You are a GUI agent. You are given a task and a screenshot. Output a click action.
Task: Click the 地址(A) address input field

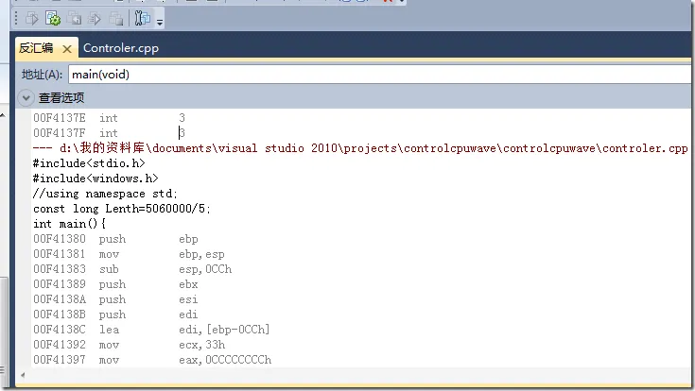(381, 74)
